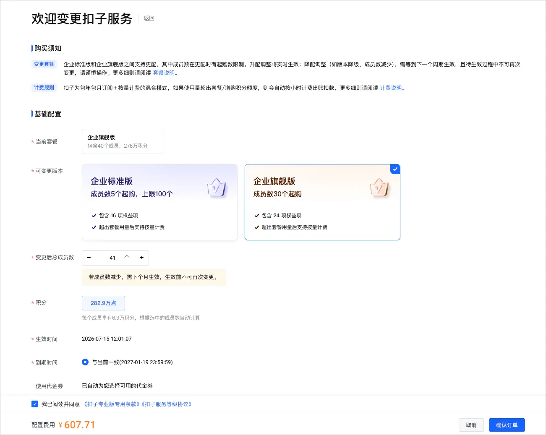Image resolution: width=546 pixels, height=435 pixels.
Task: Open the 计费说明 link
Action: pyautogui.click(x=391, y=88)
